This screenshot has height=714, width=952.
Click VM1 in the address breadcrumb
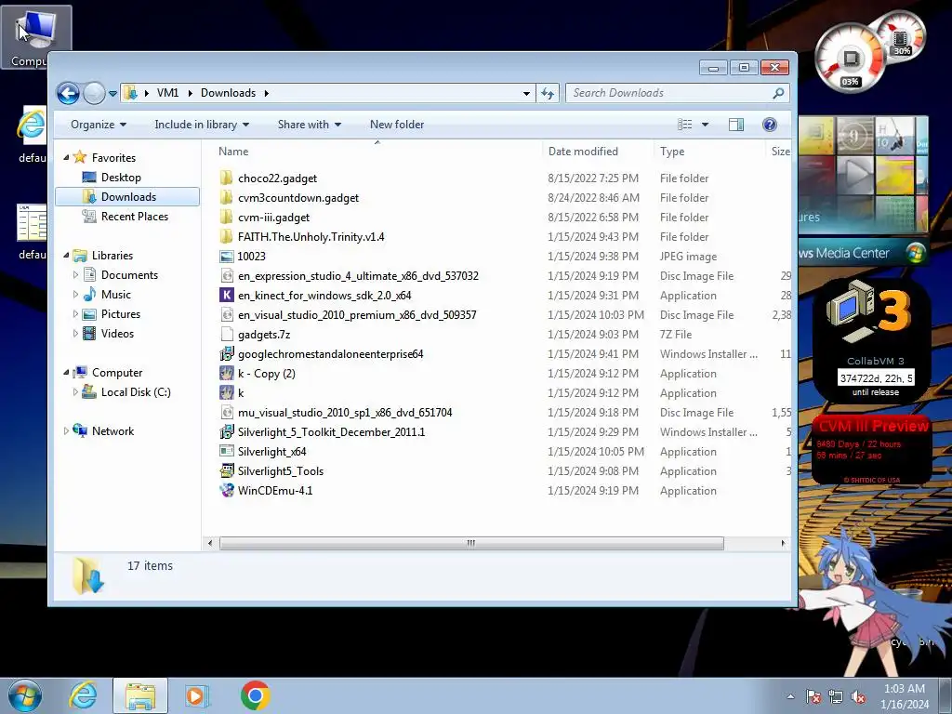pos(167,93)
